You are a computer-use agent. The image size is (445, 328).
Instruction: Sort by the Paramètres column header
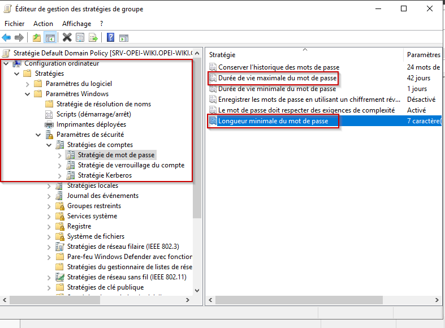(x=423, y=55)
